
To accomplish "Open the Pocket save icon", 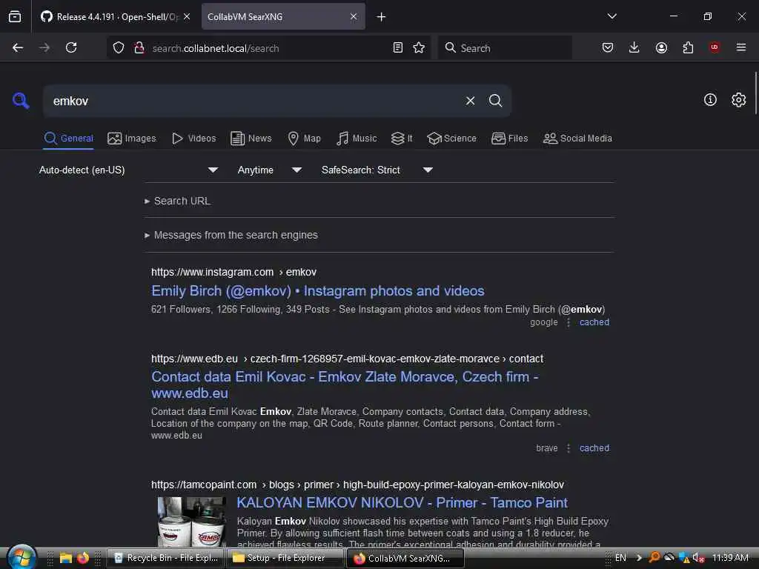I will click(x=608, y=47).
